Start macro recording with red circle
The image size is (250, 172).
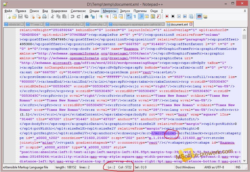pos(167,16)
